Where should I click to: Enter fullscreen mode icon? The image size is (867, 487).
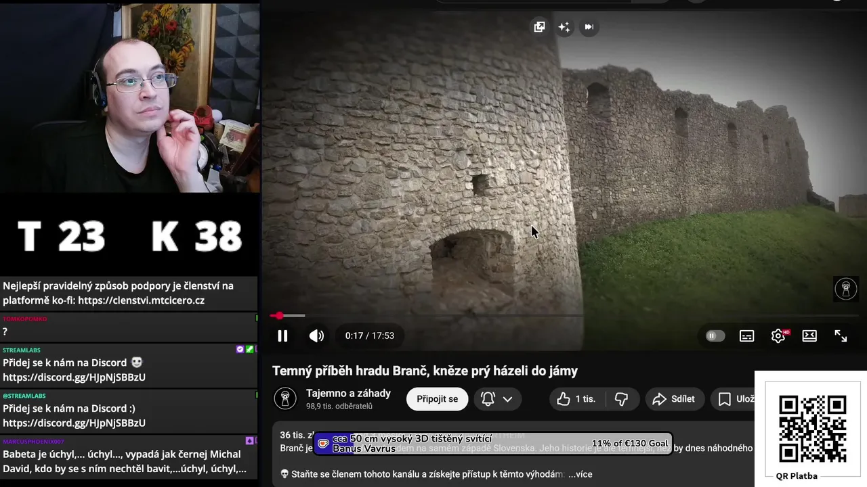click(x=841, y=335)
